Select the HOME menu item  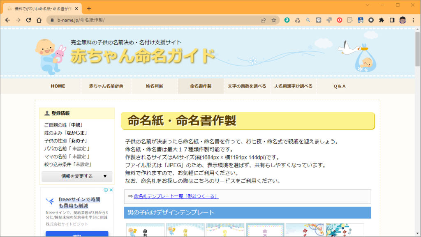click(x=58, y=86)
